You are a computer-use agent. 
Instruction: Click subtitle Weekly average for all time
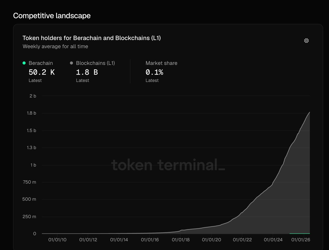(55, 46)
